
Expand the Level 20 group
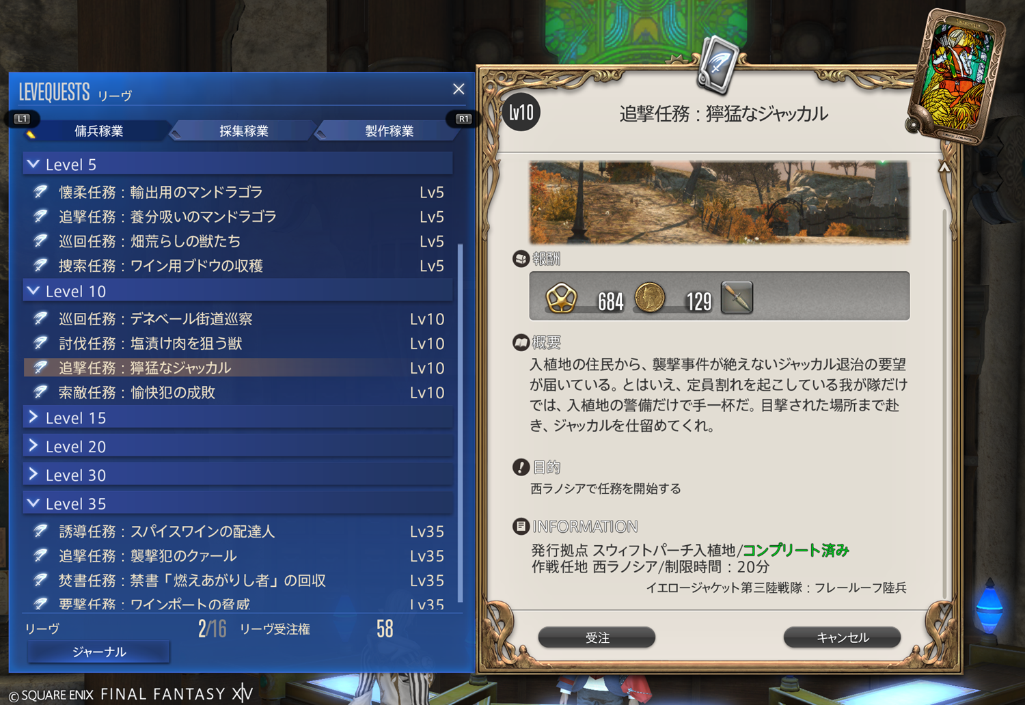(x=238, y=446)
